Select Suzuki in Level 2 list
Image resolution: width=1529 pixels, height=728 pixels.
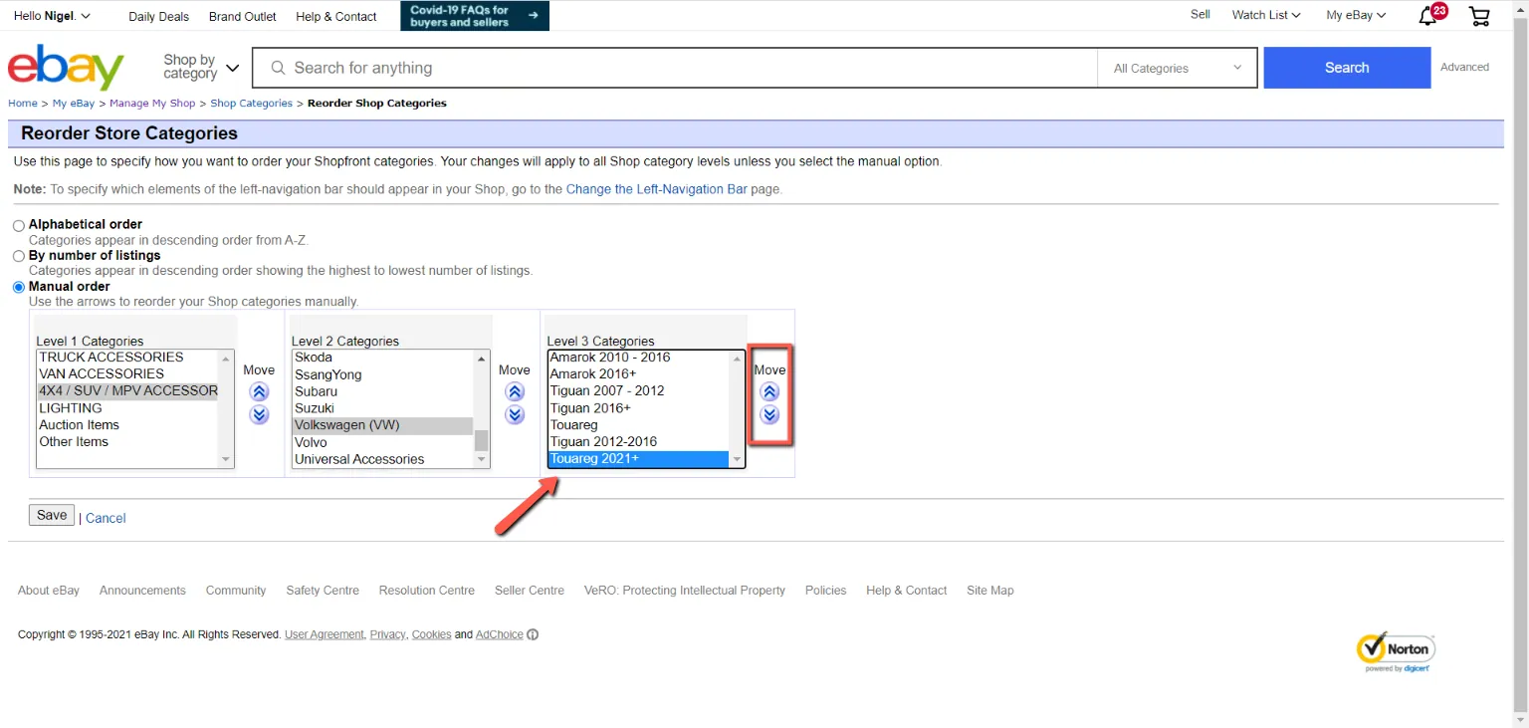pyautogui.click(x=382, y=408)
